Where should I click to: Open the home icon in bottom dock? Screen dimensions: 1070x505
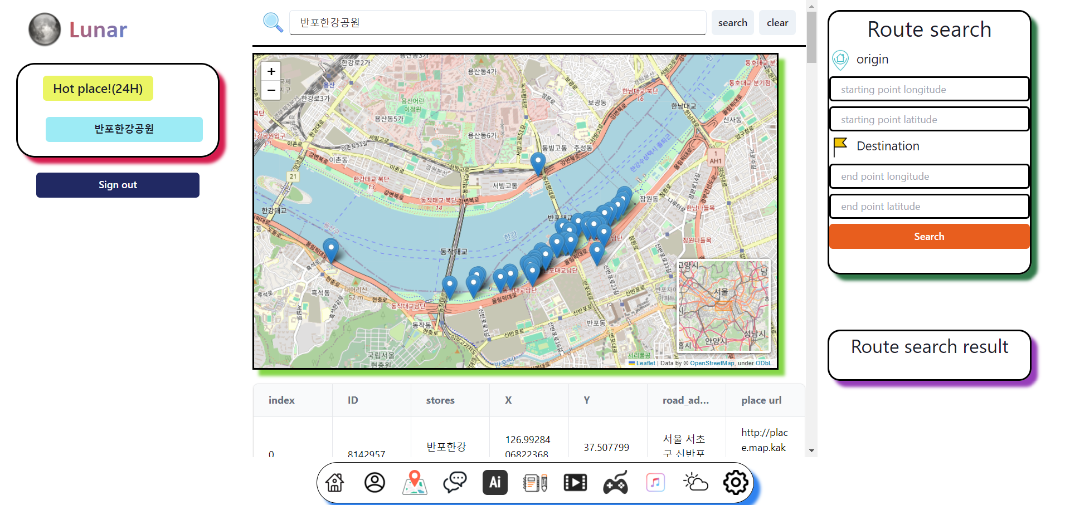335,482
